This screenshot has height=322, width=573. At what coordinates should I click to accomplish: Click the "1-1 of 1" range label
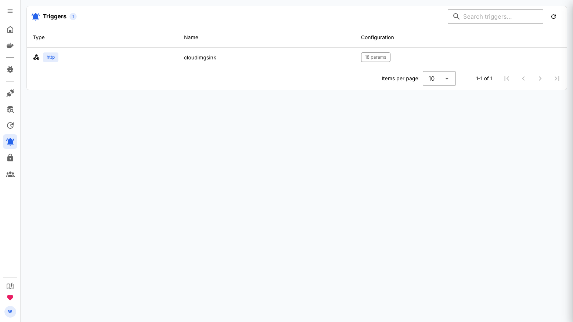(484, 78)
